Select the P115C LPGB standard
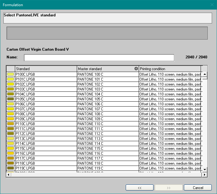217x194 pixels. coord(46,148)
